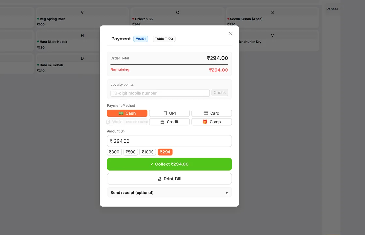365x235 pixels.
Task: Close the Payment dialog
Action: [x=231, y=34]
